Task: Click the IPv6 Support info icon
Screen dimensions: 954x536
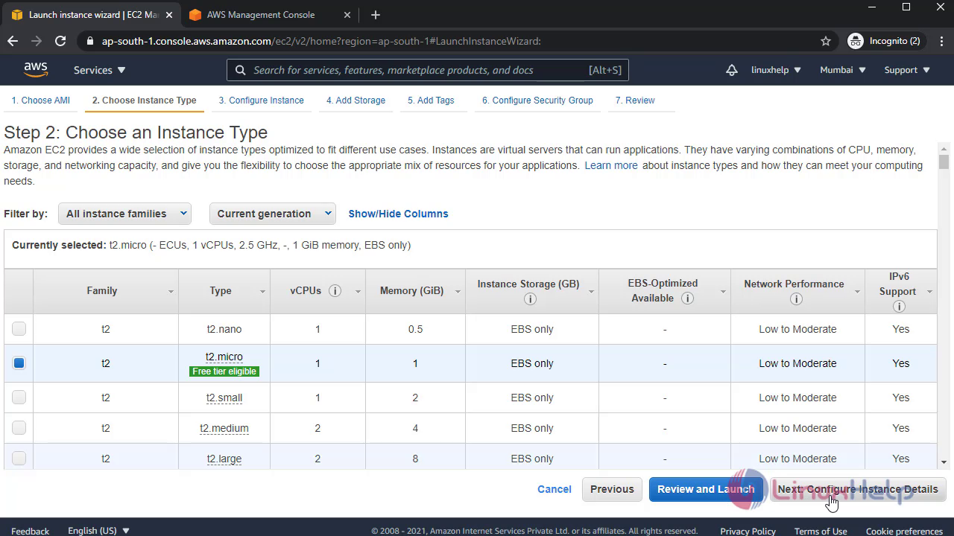Action: click(899, 306)
